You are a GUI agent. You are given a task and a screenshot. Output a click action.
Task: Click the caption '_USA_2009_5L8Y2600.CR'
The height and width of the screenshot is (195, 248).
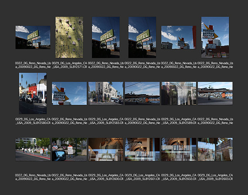coord(106,179)
